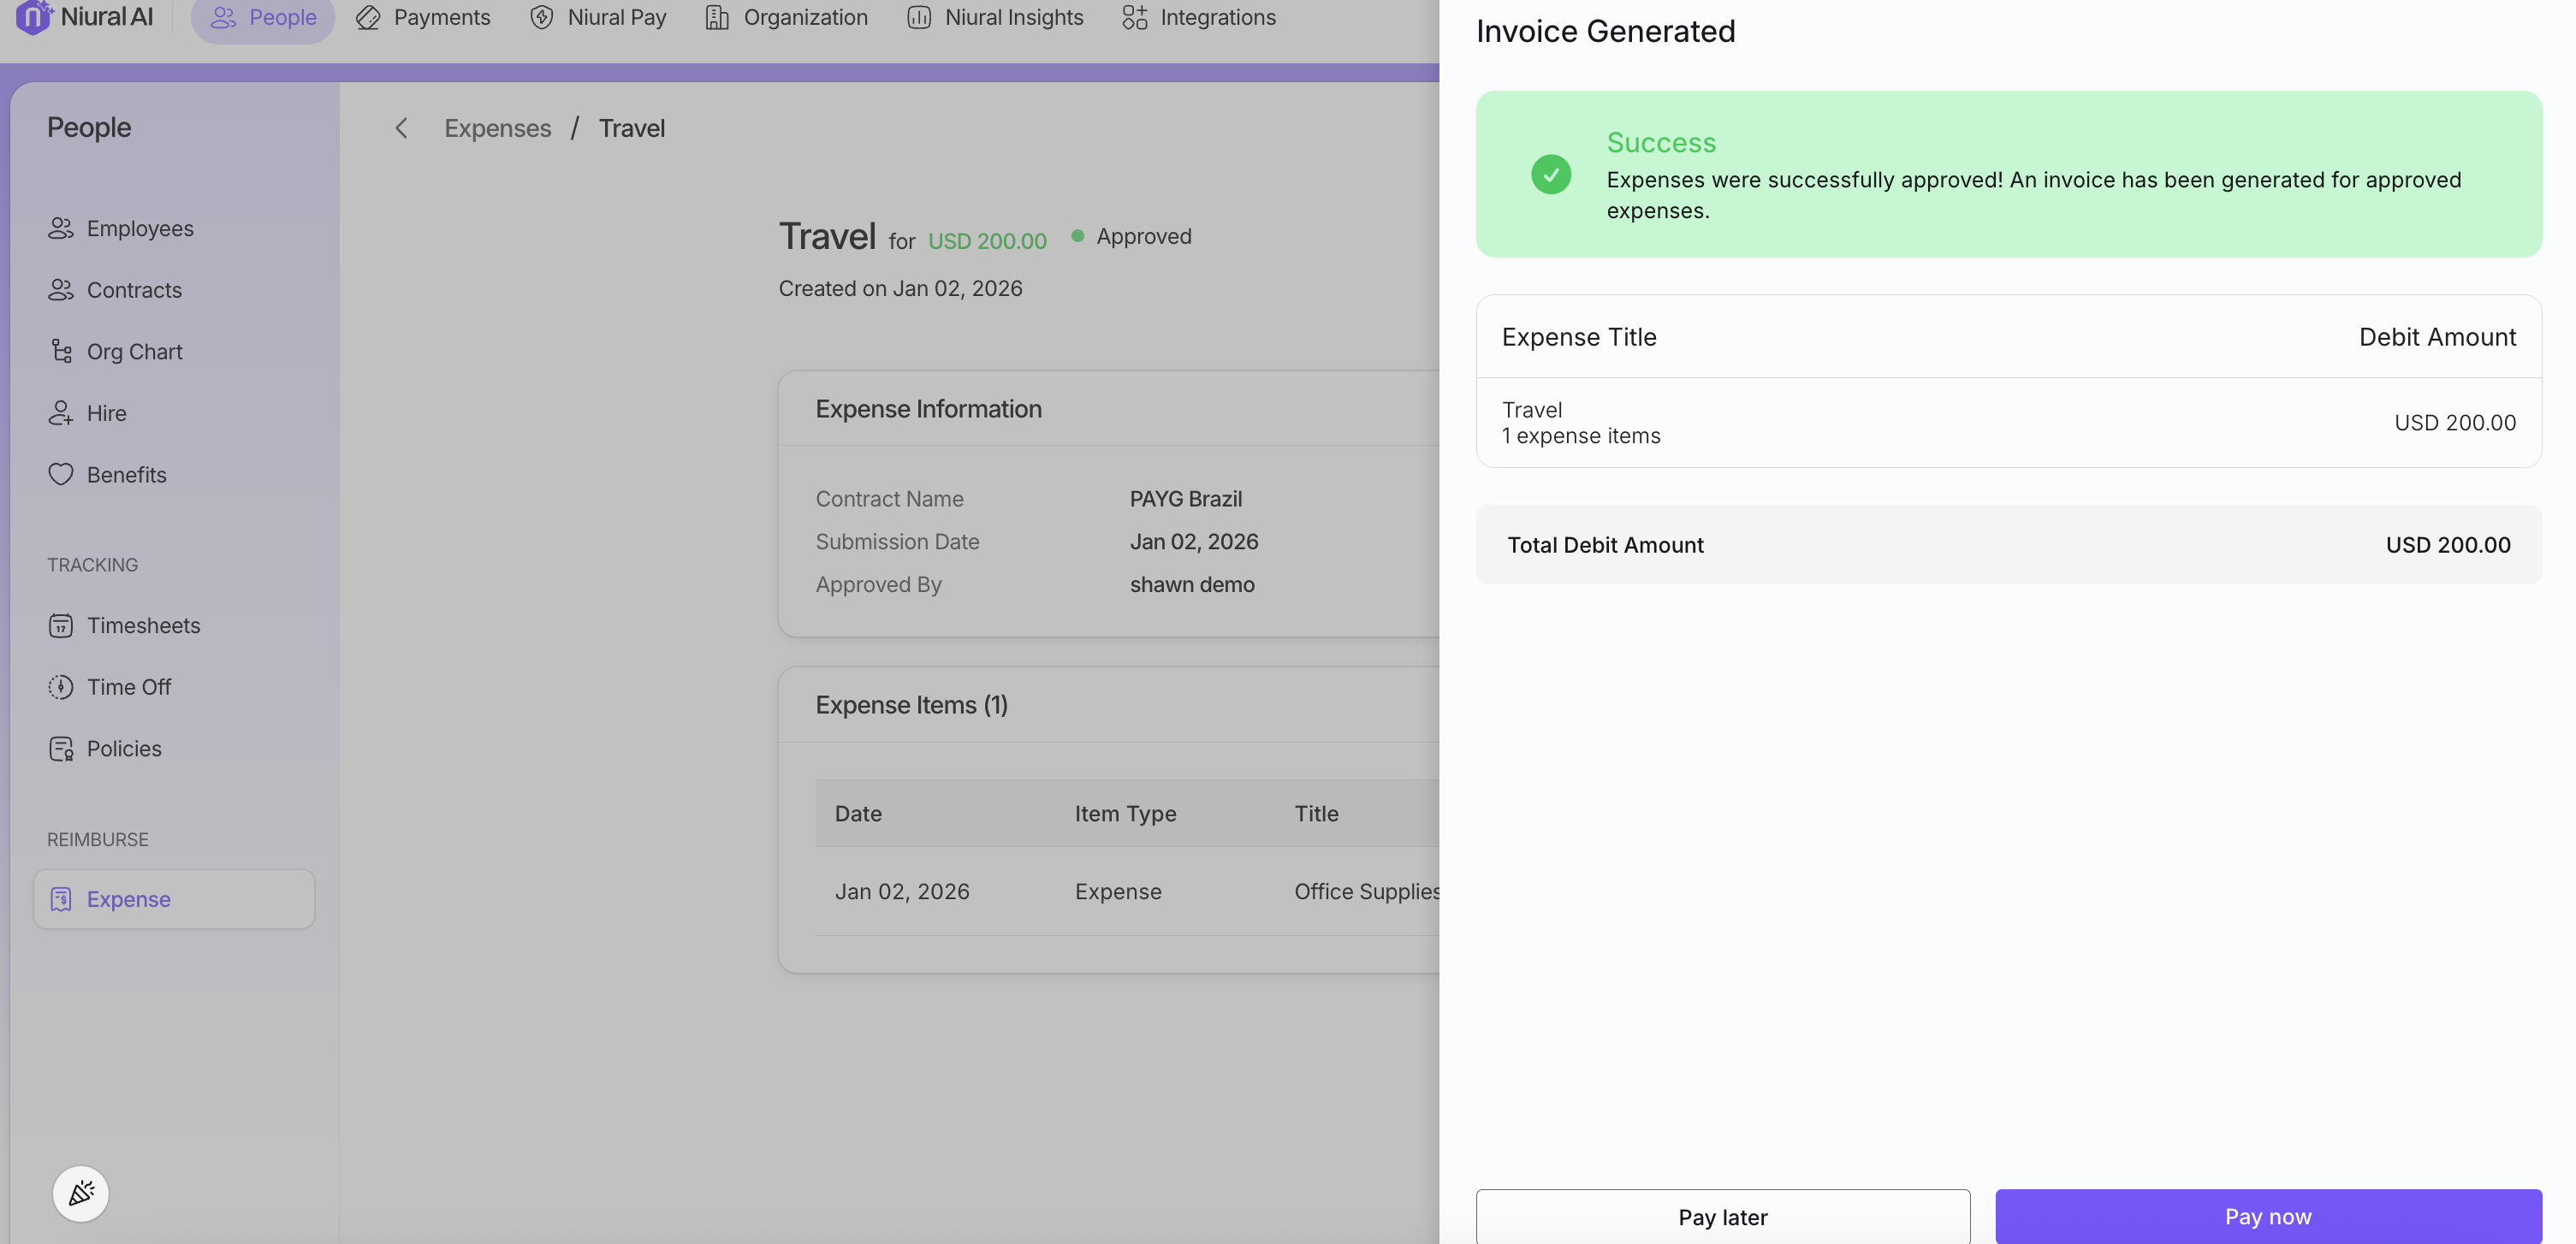Click the Pay now button
Viewport: 2576px width, 1244px height.
point(2267,1216)
